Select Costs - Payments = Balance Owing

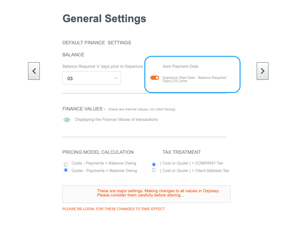[66, 165]
